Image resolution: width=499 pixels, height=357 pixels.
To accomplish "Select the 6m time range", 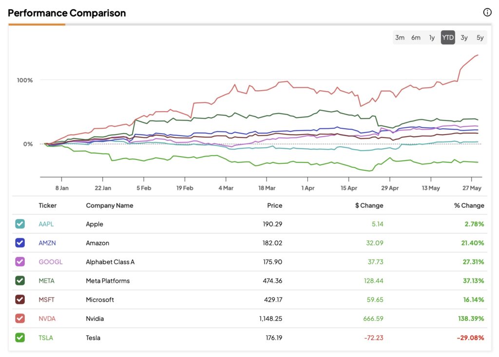I will [416, 38].
